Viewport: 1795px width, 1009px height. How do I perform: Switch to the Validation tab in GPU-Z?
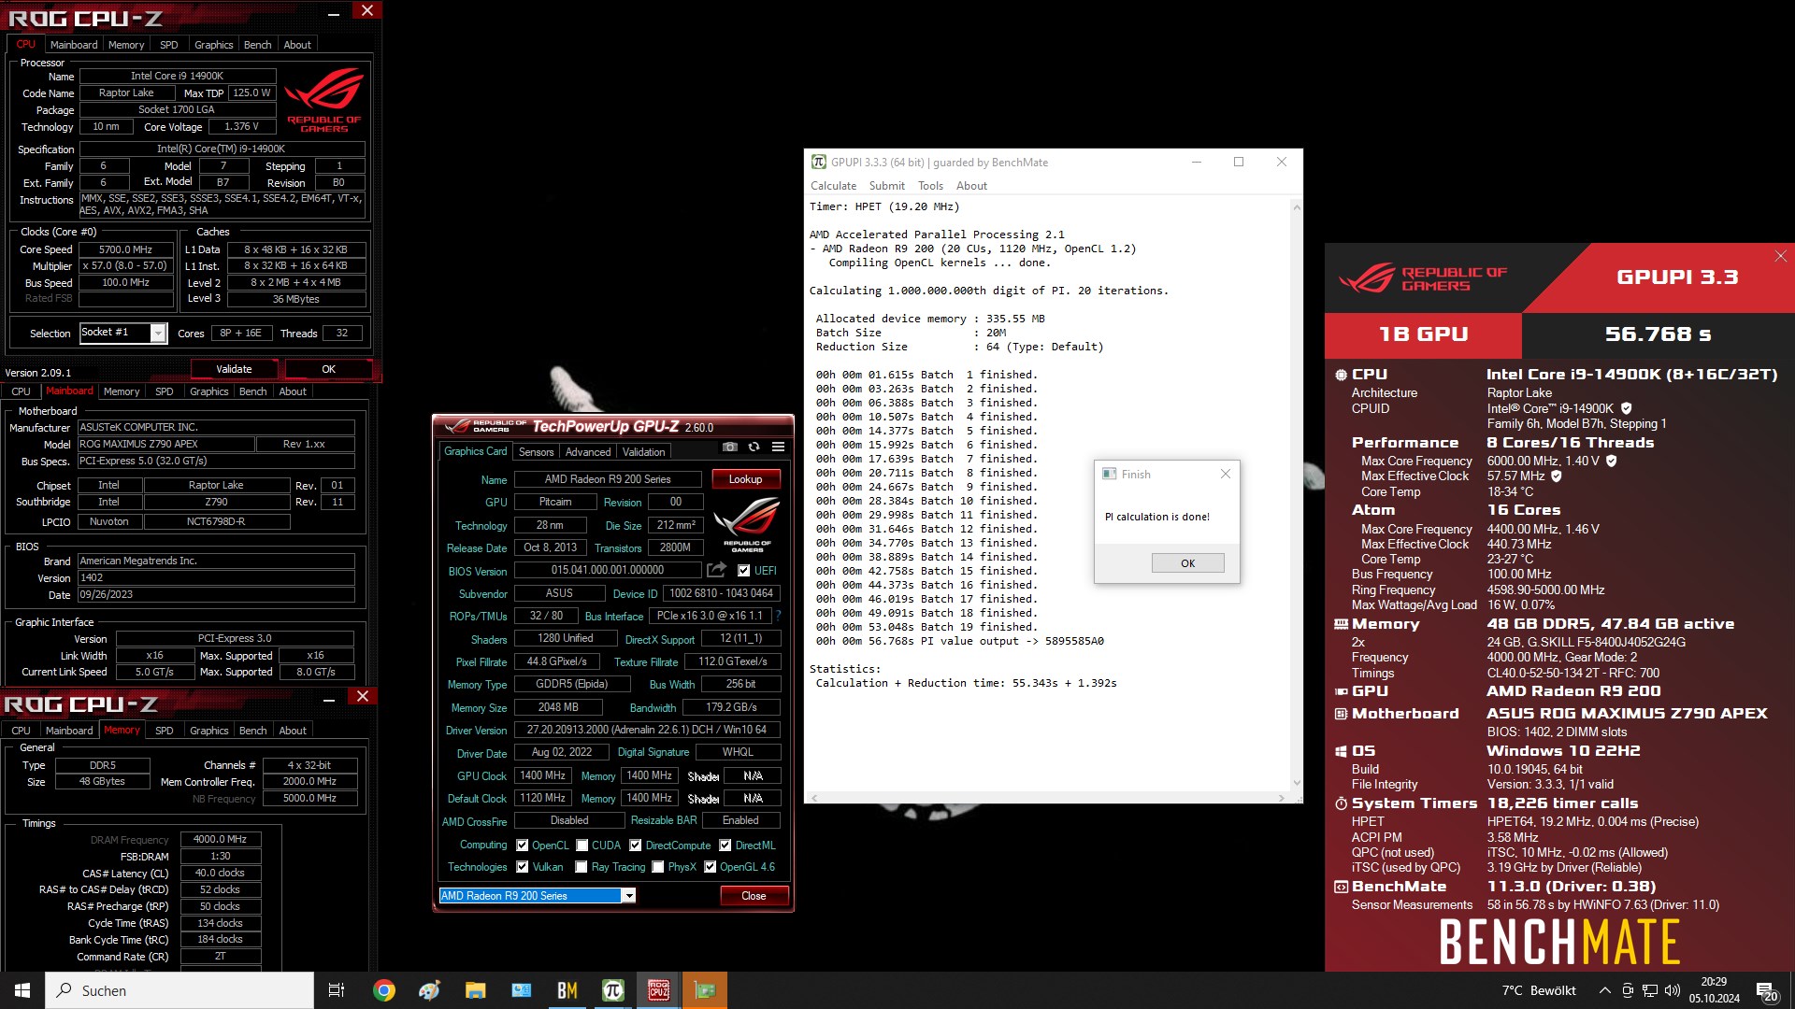644,452
